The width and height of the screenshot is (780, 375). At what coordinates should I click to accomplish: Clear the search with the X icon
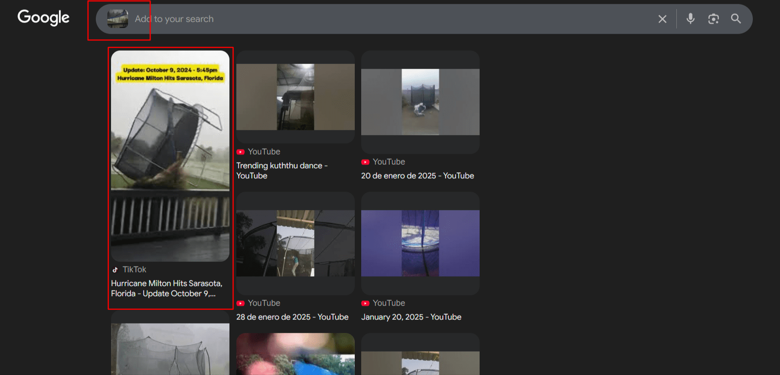662,19
